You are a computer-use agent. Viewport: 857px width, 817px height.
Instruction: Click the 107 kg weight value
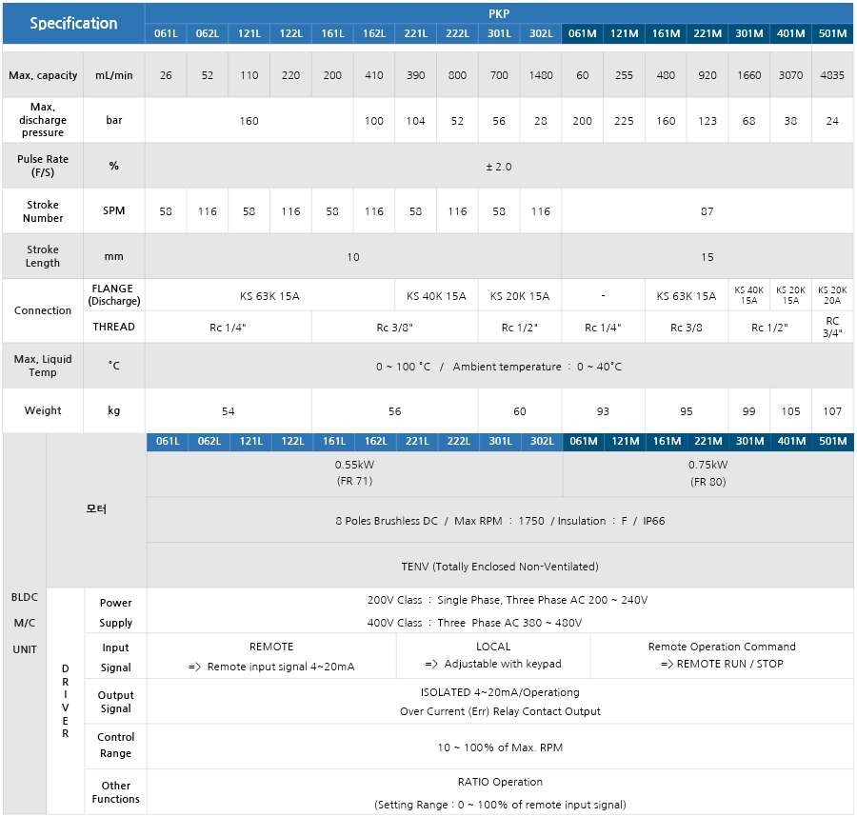pos(832,411)
